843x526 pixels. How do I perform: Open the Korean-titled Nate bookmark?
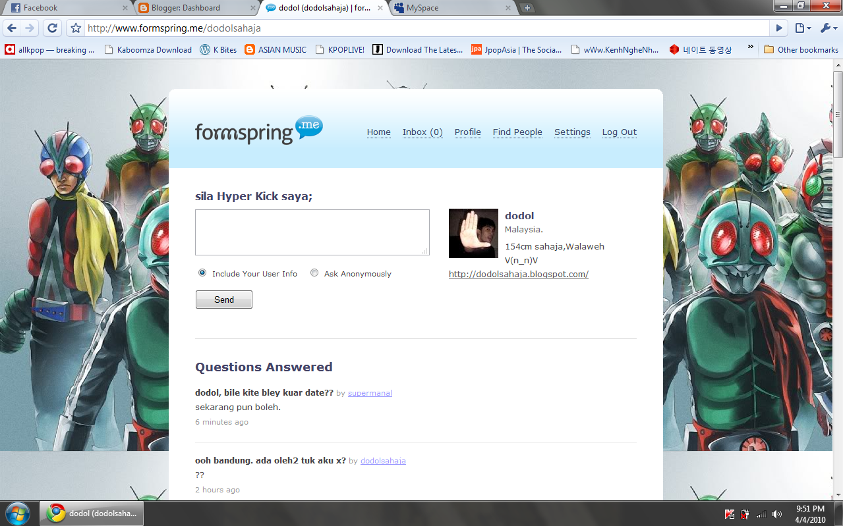tap(701, 49)
